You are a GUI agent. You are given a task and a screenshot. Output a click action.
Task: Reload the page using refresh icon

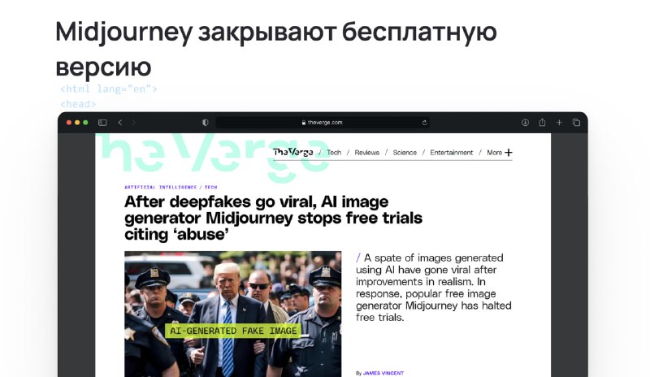424,123
